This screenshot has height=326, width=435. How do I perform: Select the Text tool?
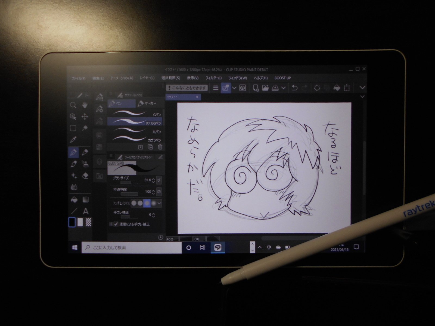[x=85, y=212]
